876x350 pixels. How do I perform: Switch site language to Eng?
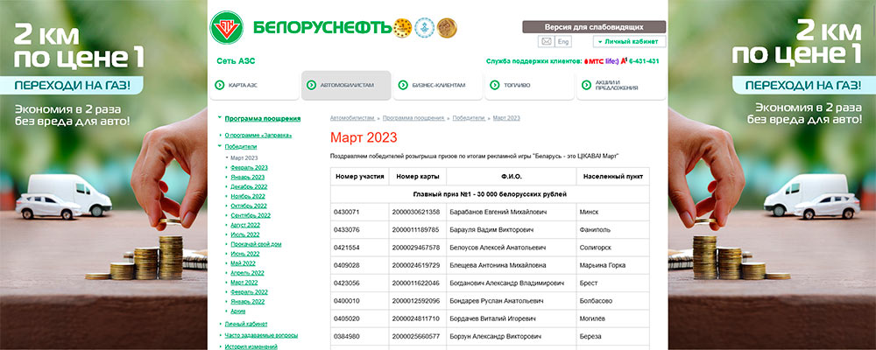click(x=563, y=41)
